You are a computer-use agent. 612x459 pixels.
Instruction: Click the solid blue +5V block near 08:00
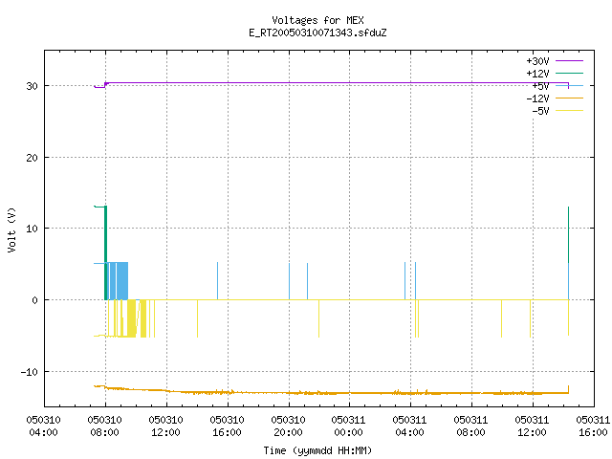pos(122,281)
